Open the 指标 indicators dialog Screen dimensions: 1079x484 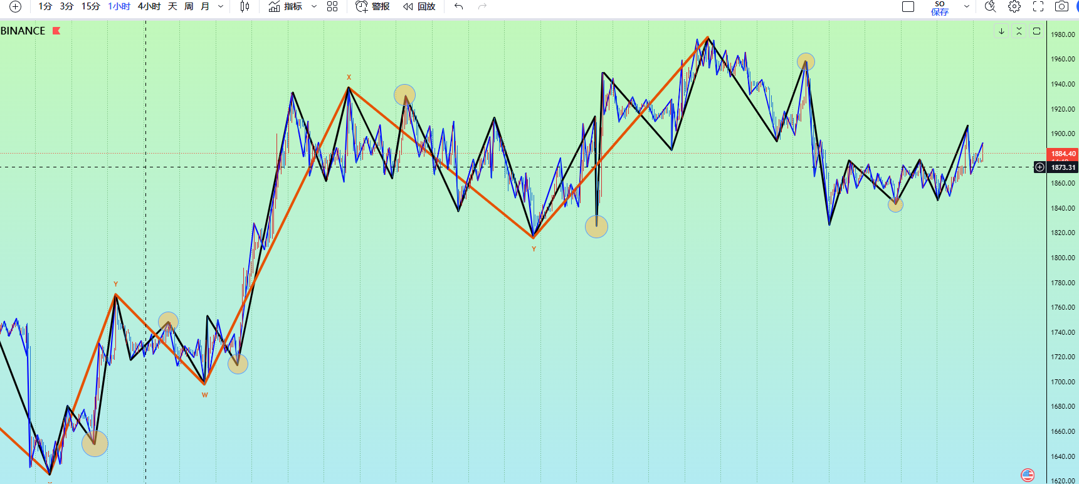tap(286, 7)
